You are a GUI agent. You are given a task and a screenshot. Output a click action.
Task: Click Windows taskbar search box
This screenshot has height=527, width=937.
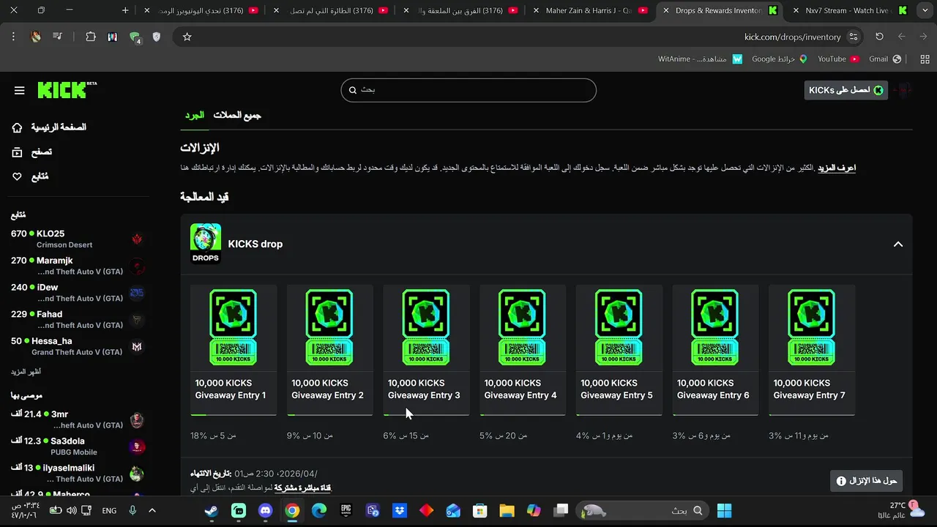coord(643,510)
